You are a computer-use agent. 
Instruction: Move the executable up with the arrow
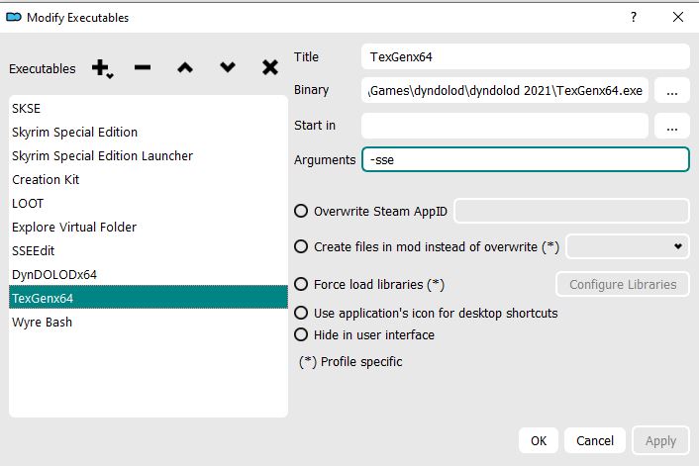click(185, 68)
